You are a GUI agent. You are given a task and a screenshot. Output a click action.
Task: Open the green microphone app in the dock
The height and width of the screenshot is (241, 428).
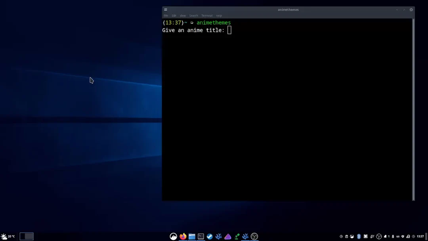(x=237, y=236)
